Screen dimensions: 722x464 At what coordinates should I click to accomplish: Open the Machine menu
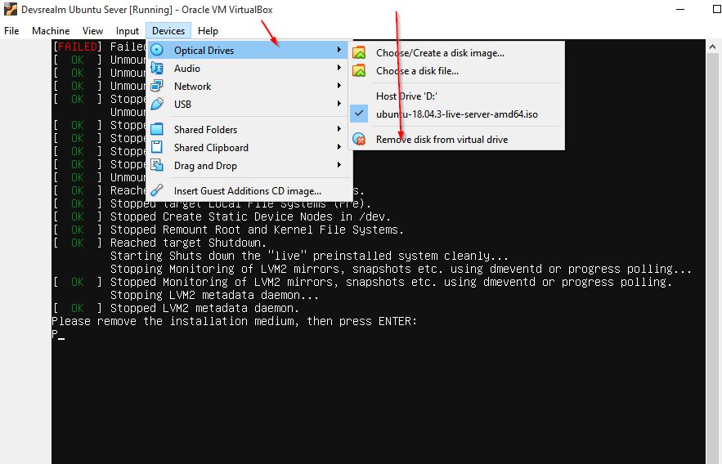(x=51, y=31)
